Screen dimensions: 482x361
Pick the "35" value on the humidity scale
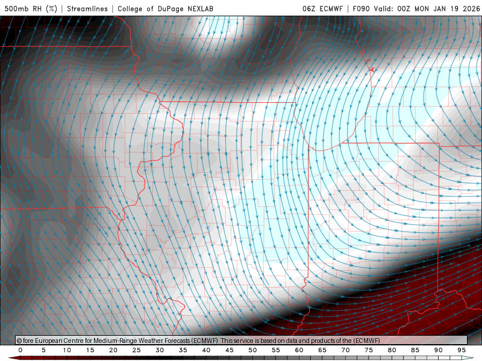coord(183,350)
